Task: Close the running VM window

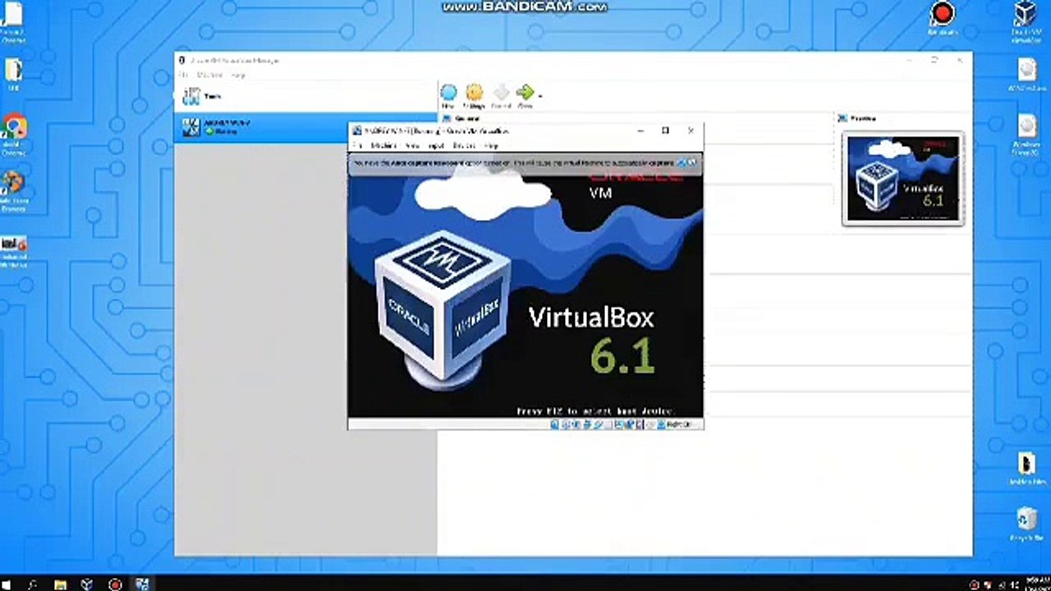Action: pos(691,131)
